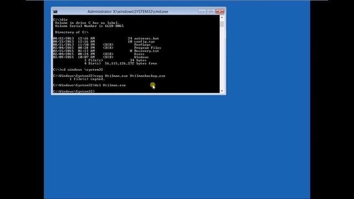Click the 'Windows' directory entry in listing
This screenshot has height=199, width=354.
pos(142,57)
